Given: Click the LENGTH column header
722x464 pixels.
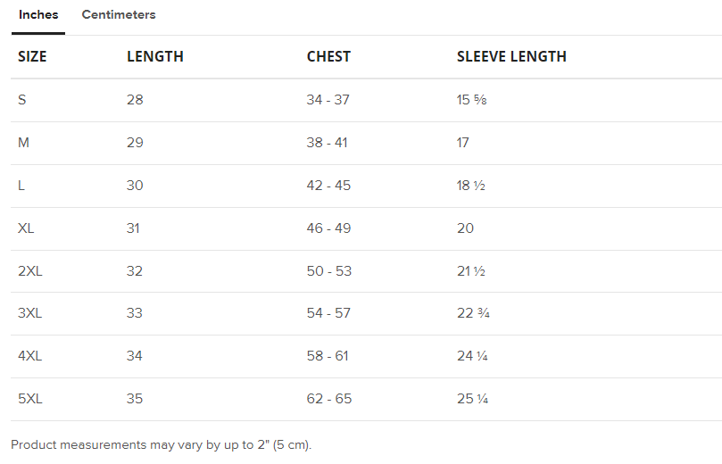Looking at the screenshot, I should pos(155,57).
